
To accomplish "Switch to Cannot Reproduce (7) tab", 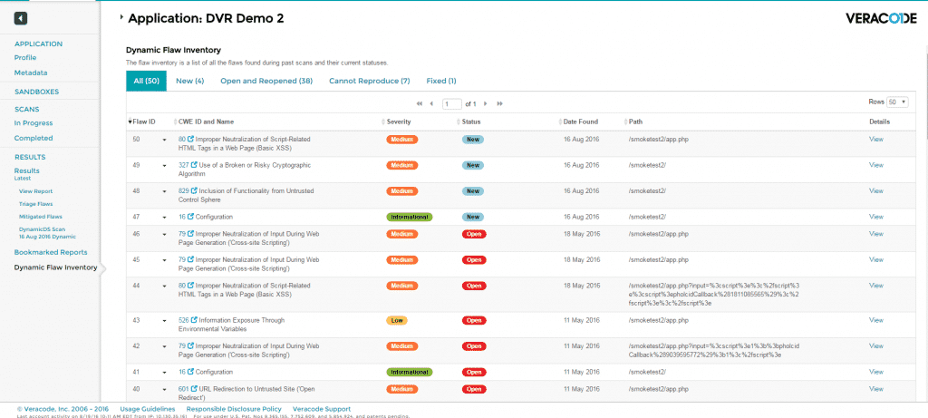I will 370,81.
